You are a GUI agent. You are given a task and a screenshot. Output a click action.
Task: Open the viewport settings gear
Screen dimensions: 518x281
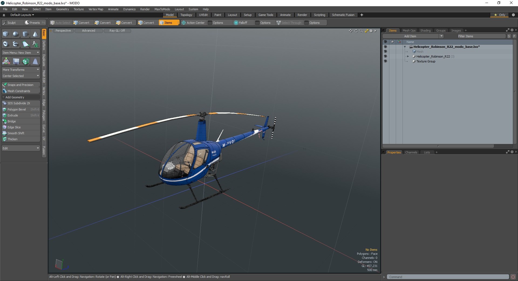[371, 31]
